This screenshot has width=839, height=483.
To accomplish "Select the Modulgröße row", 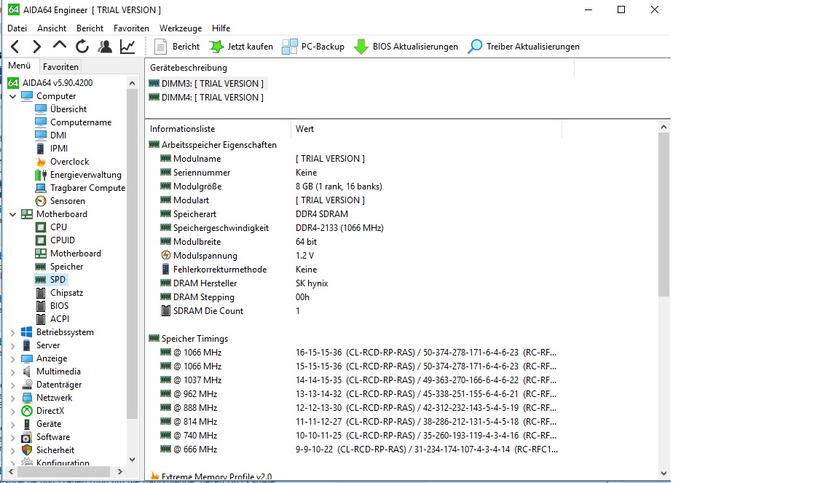I will [353, 186].
